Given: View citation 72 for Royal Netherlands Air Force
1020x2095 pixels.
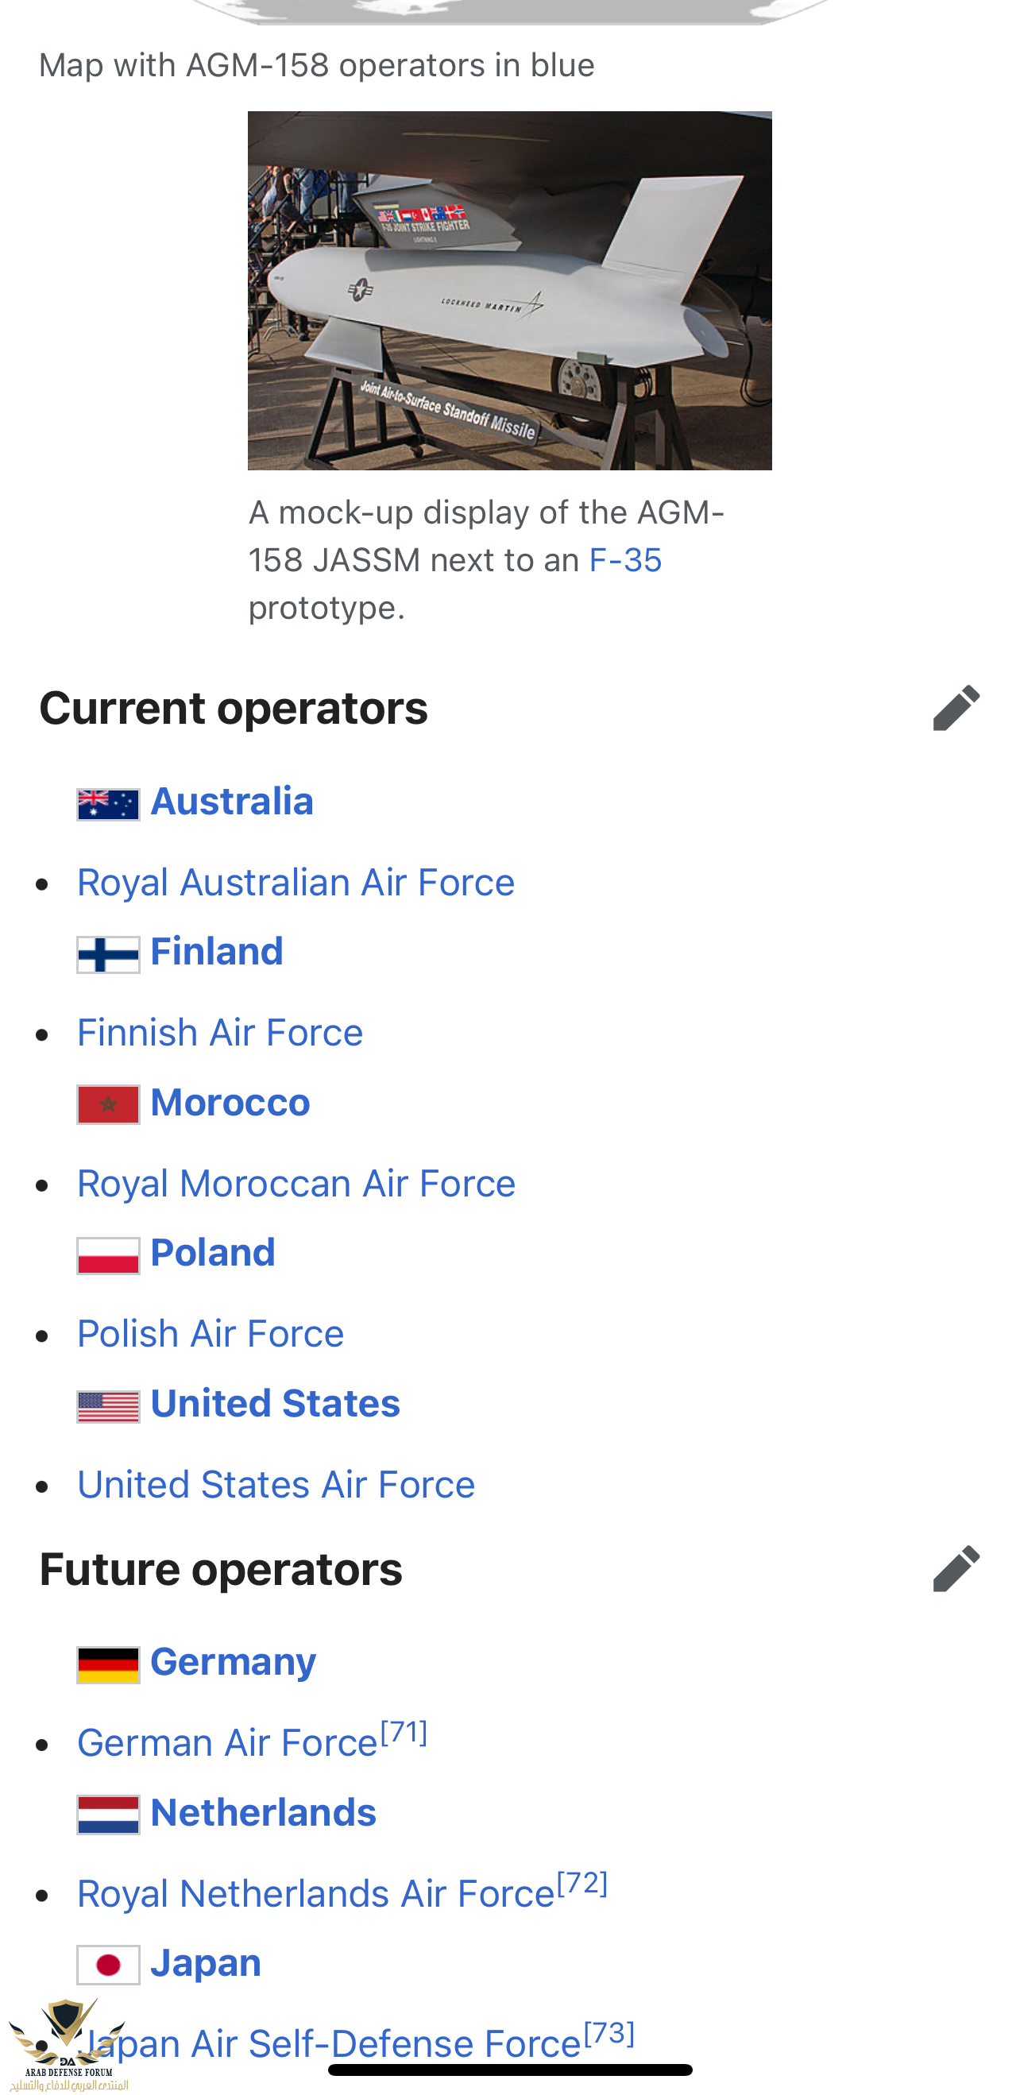Looking at the screenshot, I should pyautogui.click(x=581, y=1883).
